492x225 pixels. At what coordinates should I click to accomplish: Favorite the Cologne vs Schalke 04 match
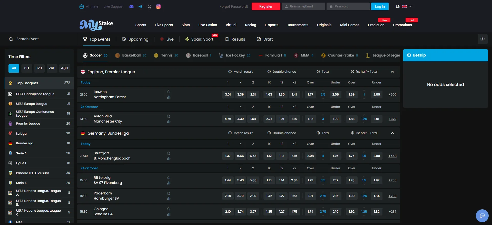click(169, 209)
